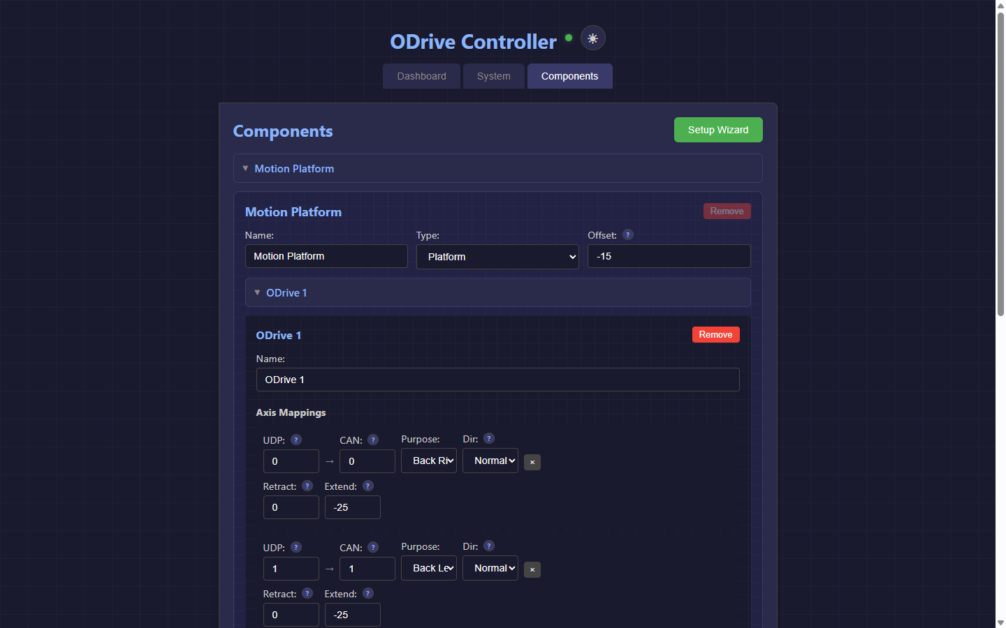Image resolution: width=1006 pixels, height=628 pixels.
Task: Remove the Motion Platform component
Action: (727, 211)
